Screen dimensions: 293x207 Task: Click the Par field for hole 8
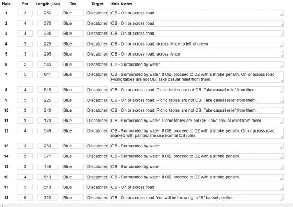click(25, 90)
